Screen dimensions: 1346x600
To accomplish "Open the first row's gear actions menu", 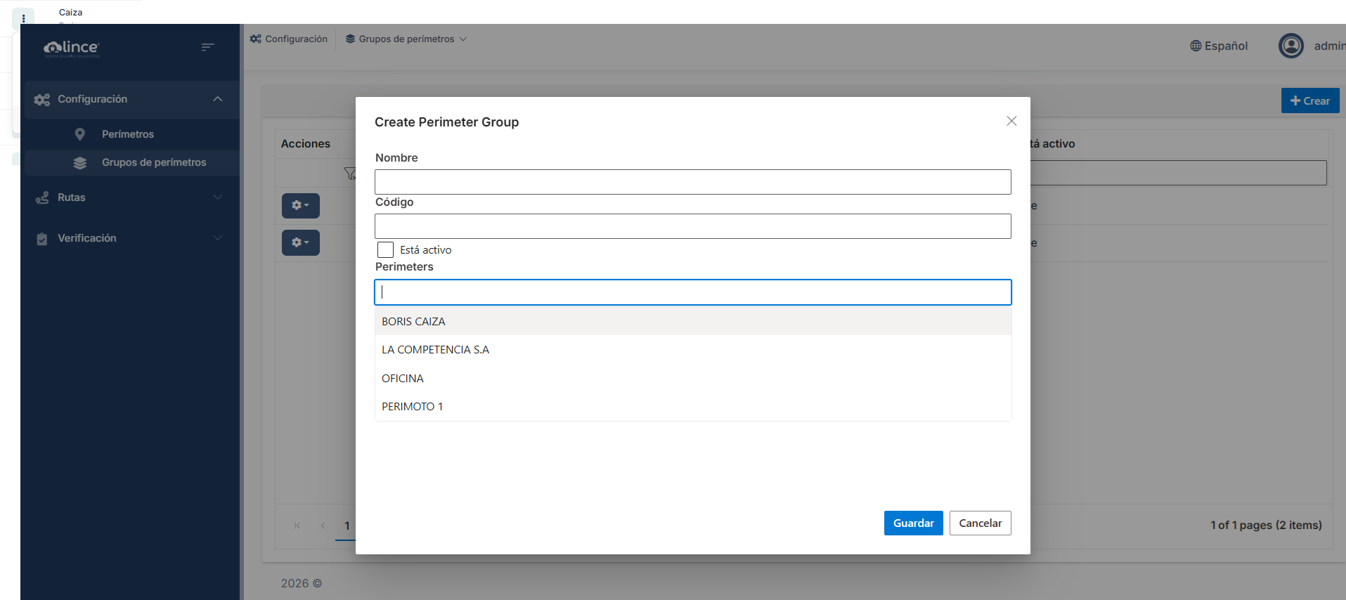I will 300,206.
